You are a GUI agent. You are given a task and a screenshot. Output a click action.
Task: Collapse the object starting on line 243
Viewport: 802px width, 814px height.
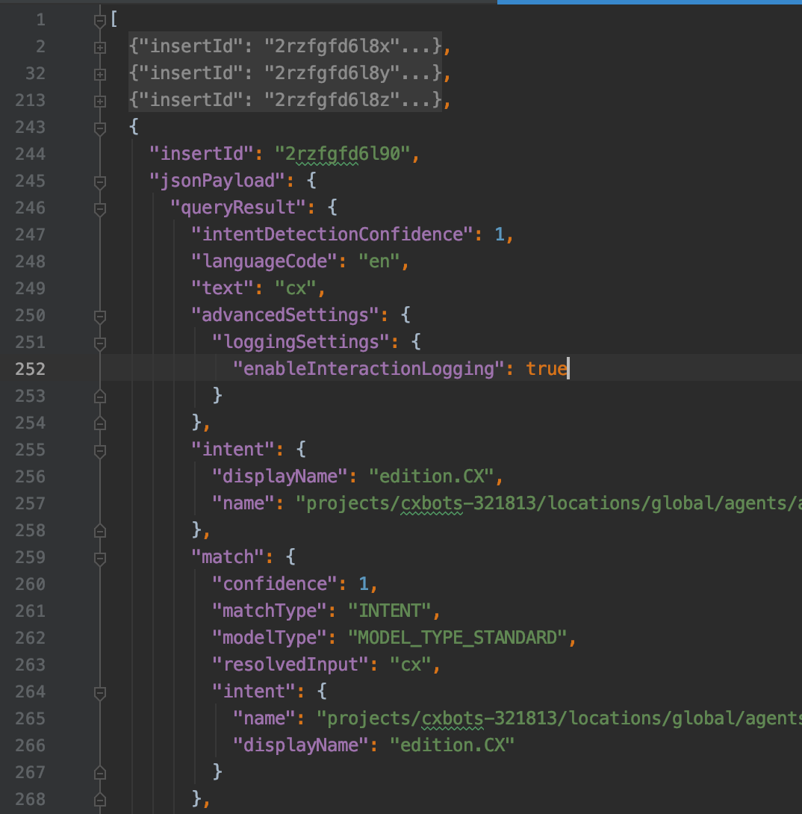pos(99,128)
